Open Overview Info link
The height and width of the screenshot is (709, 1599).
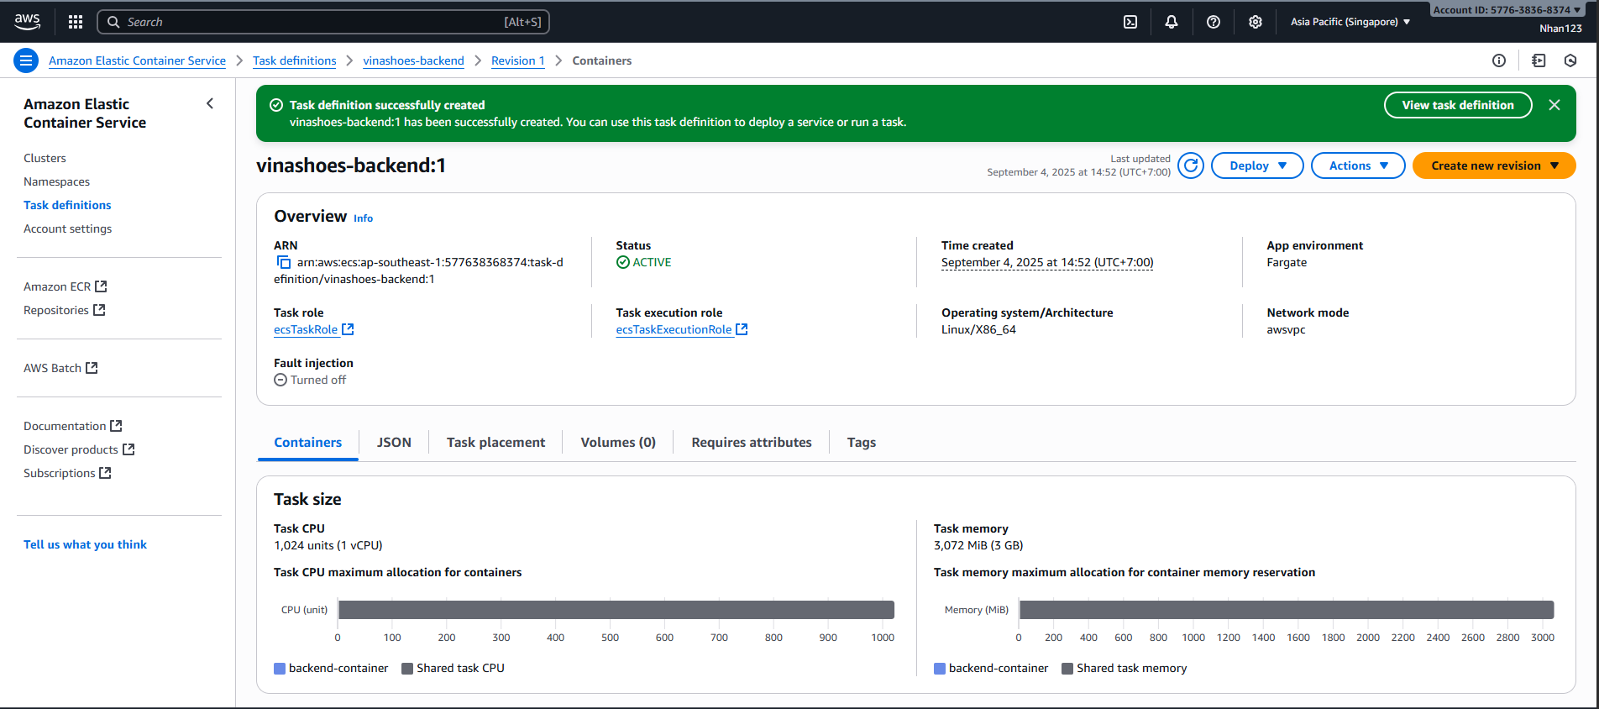pos(363,218)
